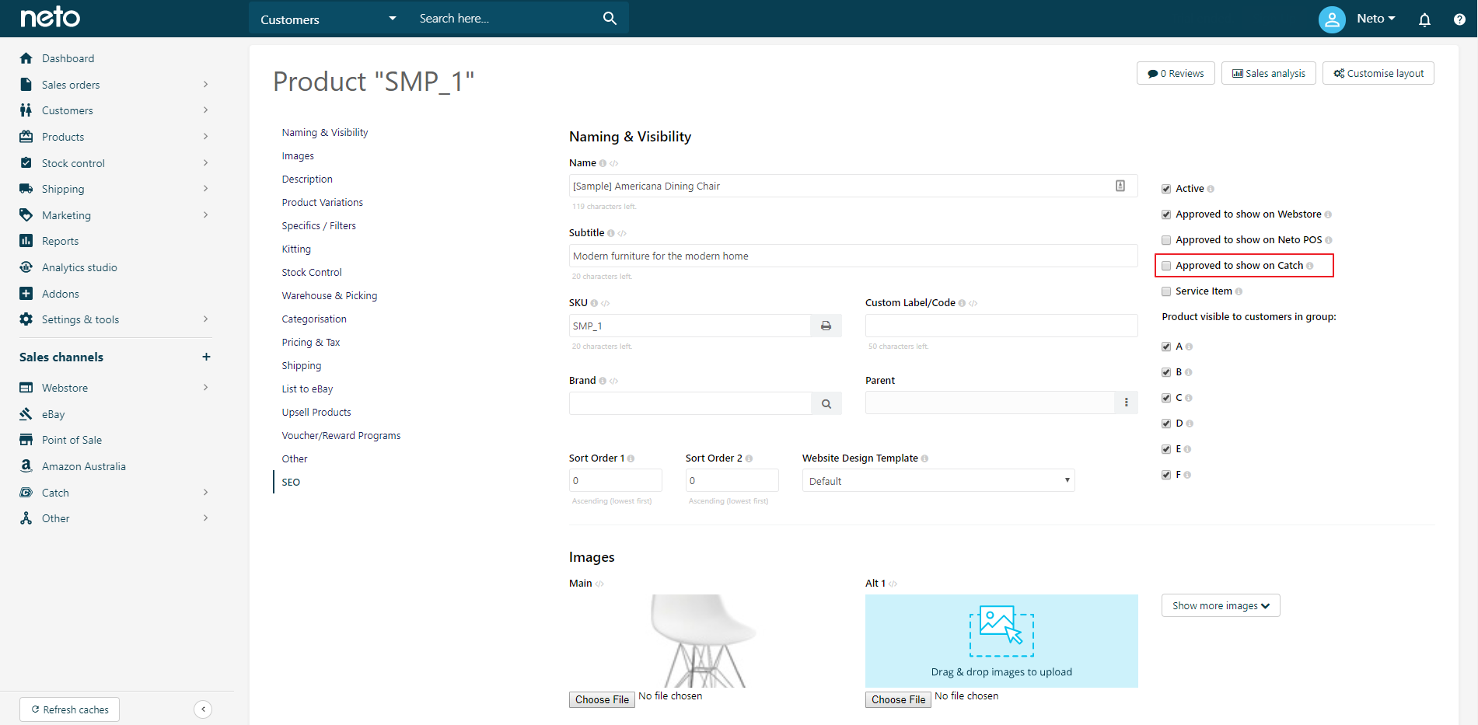
Task: Click the Neto logo
Action: (x=50, y=17)
